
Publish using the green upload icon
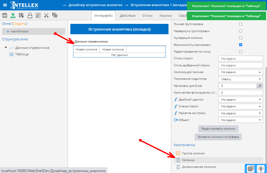point(13,16)
